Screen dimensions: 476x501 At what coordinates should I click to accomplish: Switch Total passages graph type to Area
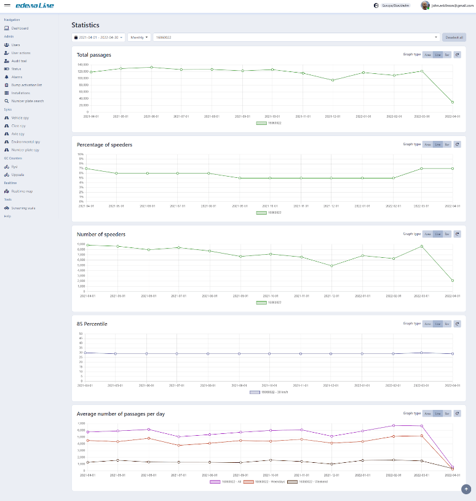tap(427, 55)
